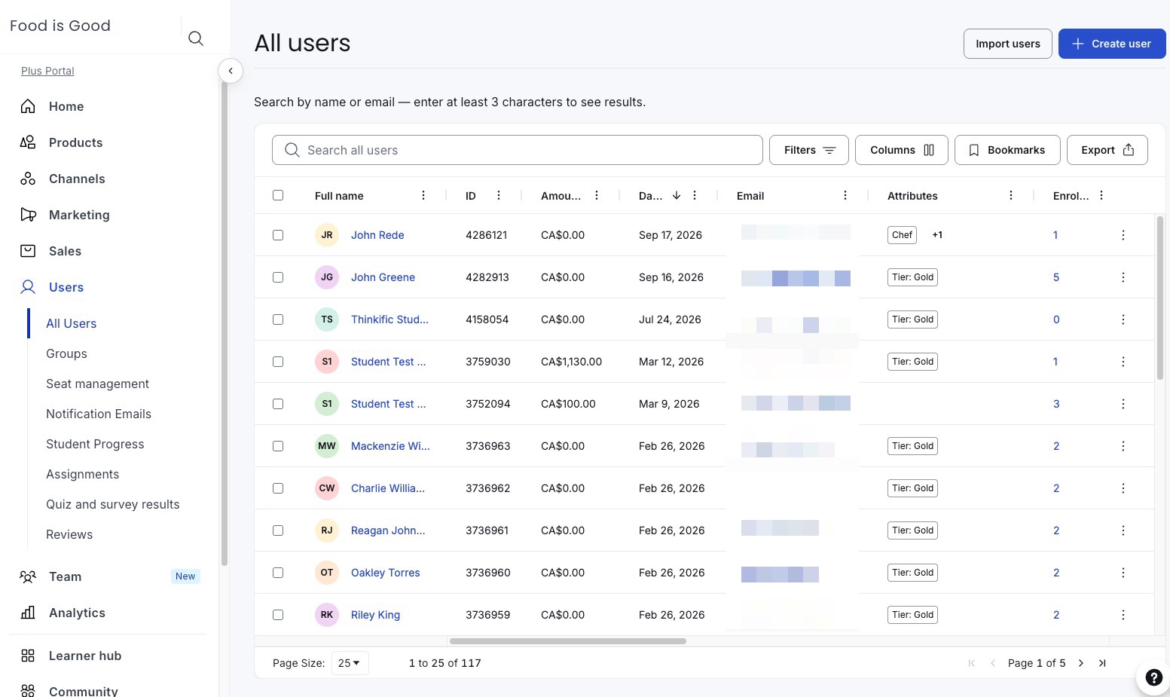Open Riley King's user profile link
The width and height of the screenshot is (1170, 697).
[x=375, y=615]
